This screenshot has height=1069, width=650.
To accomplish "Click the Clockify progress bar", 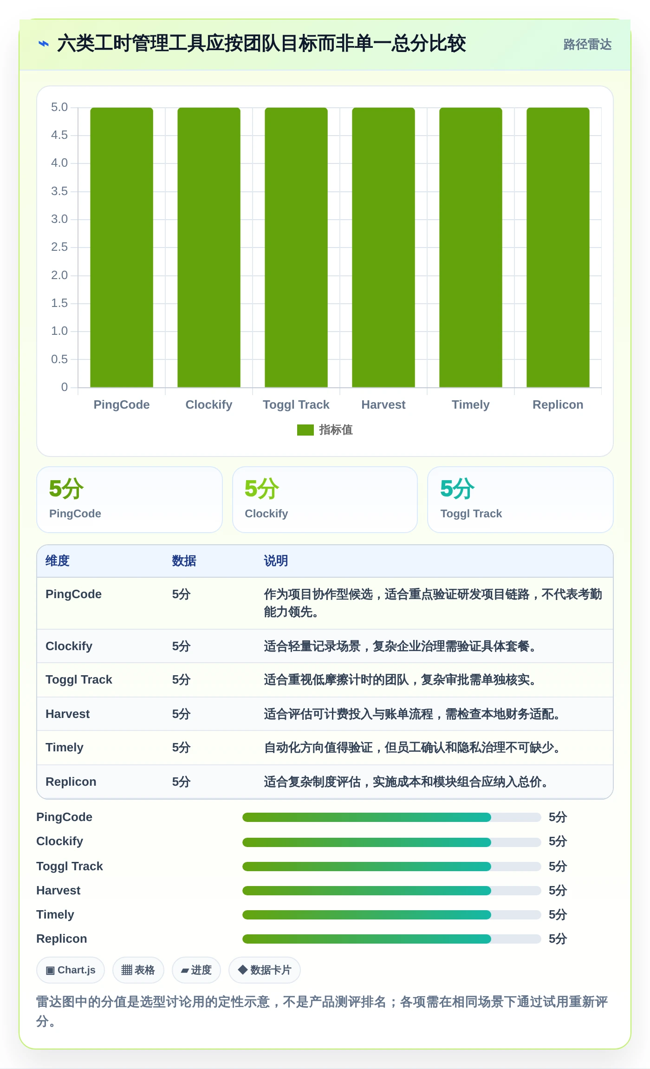I will point(391,842).
